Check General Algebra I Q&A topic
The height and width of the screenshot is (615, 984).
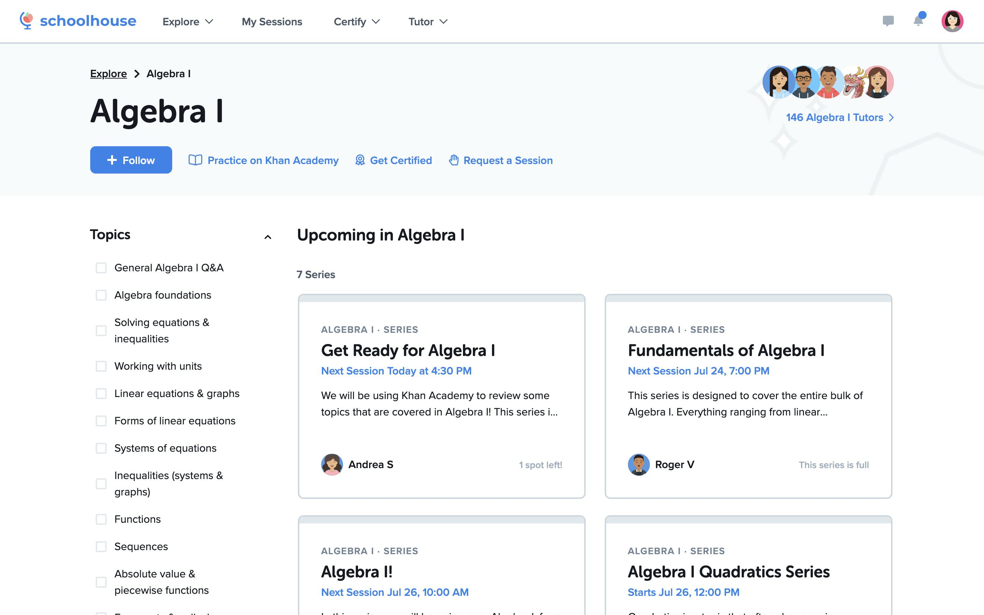(101, 268)
